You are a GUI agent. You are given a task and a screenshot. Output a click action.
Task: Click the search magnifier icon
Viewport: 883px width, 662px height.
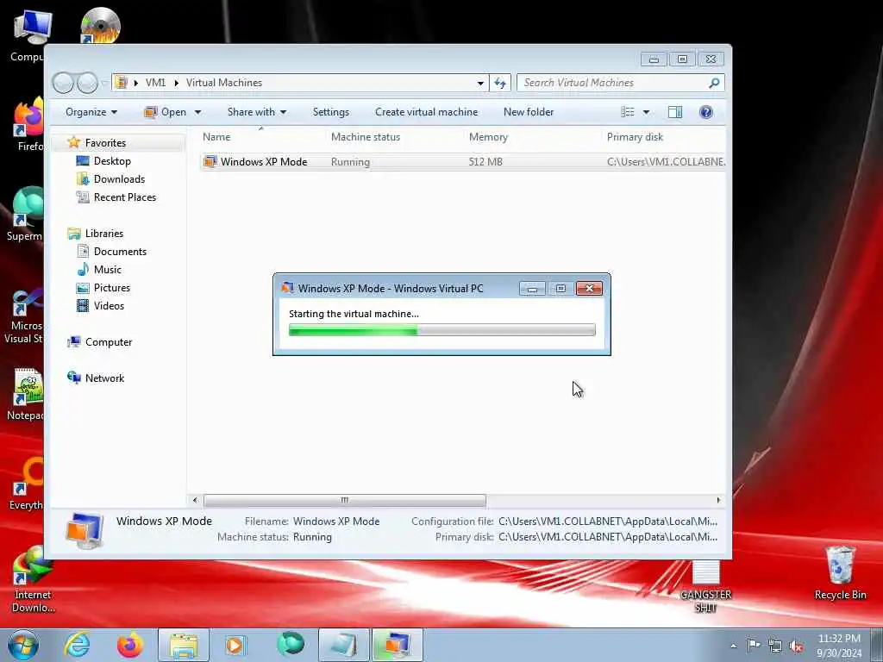coord(714,83)
